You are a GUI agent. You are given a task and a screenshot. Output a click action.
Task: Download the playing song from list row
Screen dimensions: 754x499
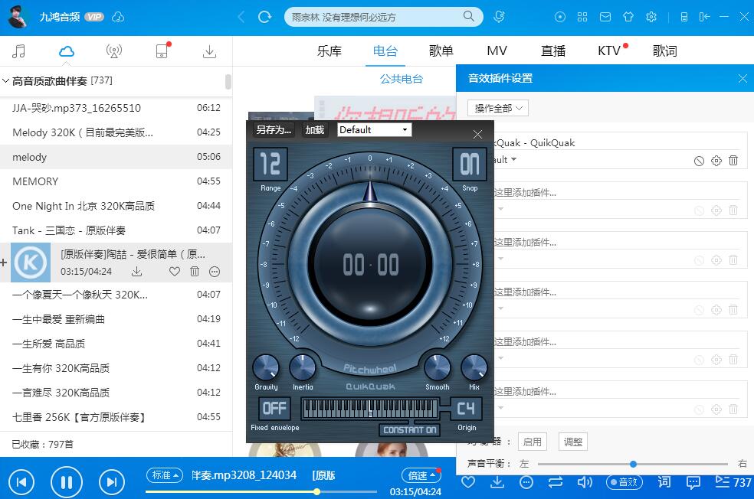(137, 272)
